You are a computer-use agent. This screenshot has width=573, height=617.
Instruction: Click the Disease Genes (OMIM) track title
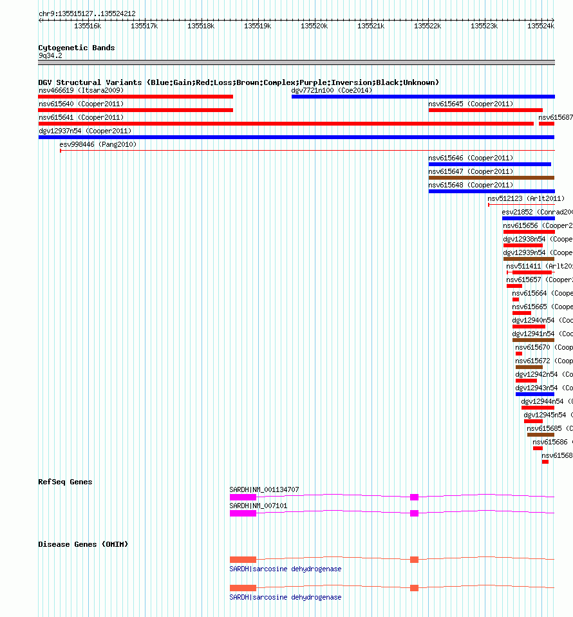point(83,544)
